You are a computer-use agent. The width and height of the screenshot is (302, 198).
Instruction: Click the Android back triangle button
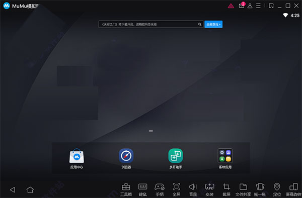pyautogui.click(x=13, y=190)
